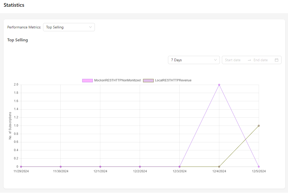Open the Performance Metrics Top Selling dropdown
Screen dimensions: 288x194
click(x=69, y=27)
